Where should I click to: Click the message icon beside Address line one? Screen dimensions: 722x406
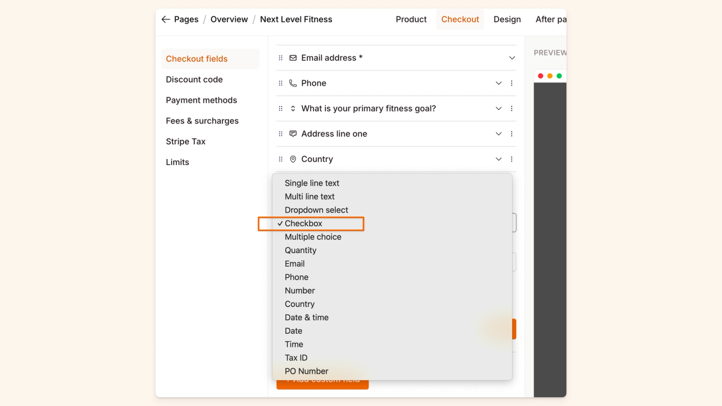pos(293,133)
